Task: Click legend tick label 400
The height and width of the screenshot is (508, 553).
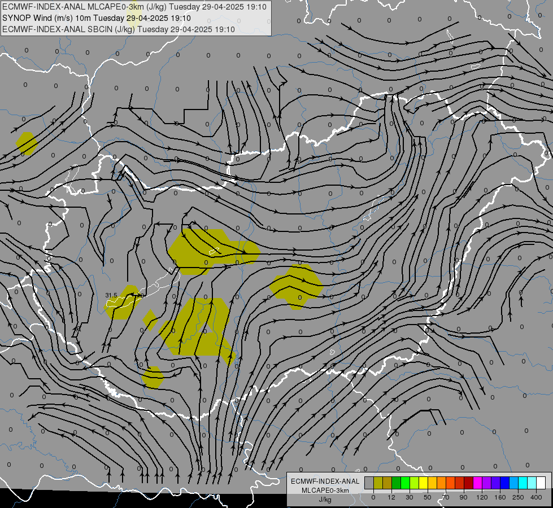Action: tap(536, 497)
